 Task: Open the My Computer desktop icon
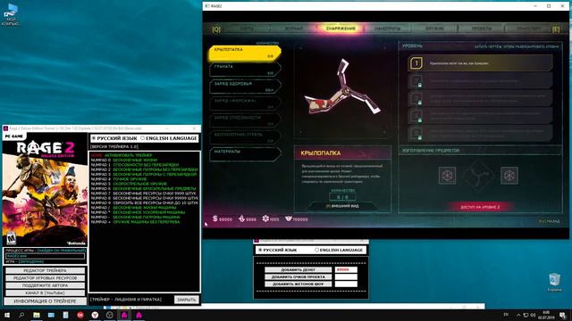pyautogui.click(x=11, y=14)
